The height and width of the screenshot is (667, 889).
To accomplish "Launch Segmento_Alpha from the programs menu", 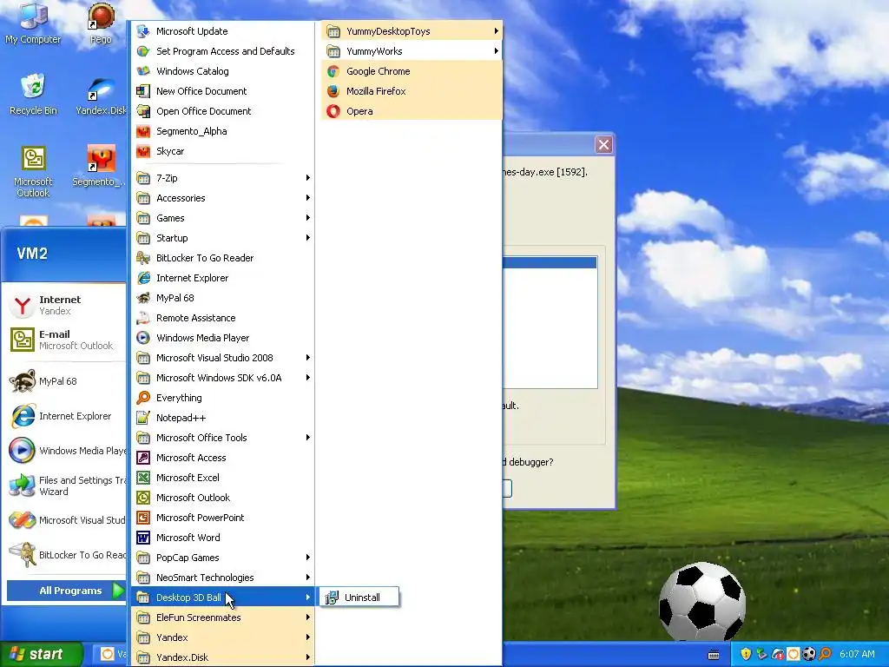I will point(223,131).
